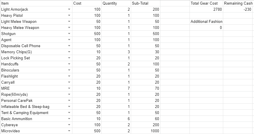
Task: Click the Quantity column header cell
Action: pos(116,3)
